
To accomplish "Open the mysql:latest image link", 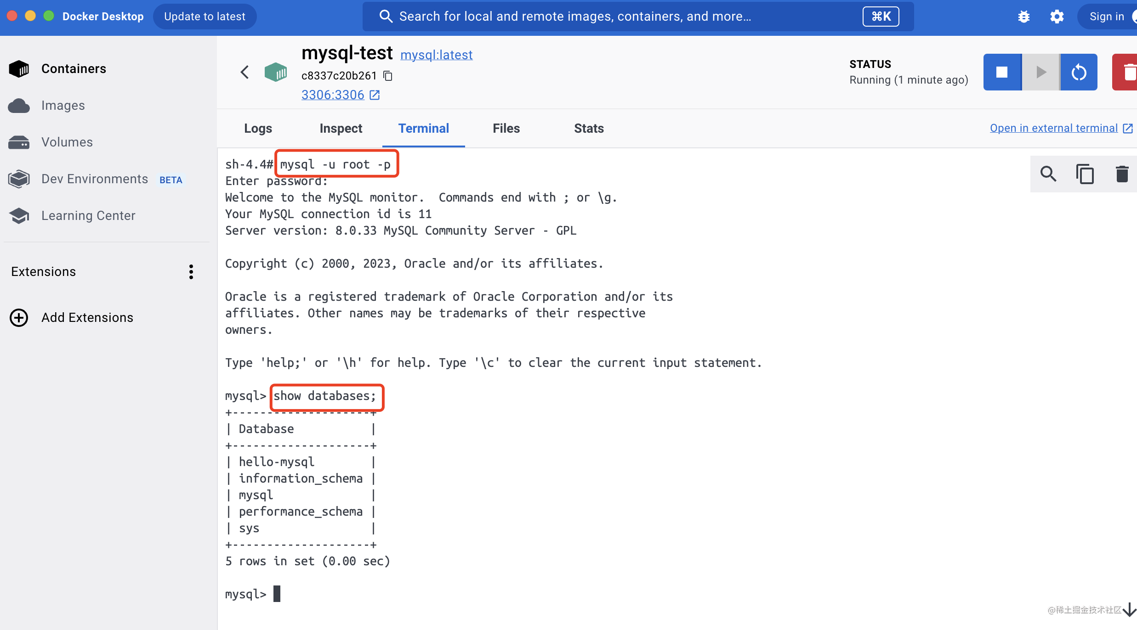I will [436, 55].
